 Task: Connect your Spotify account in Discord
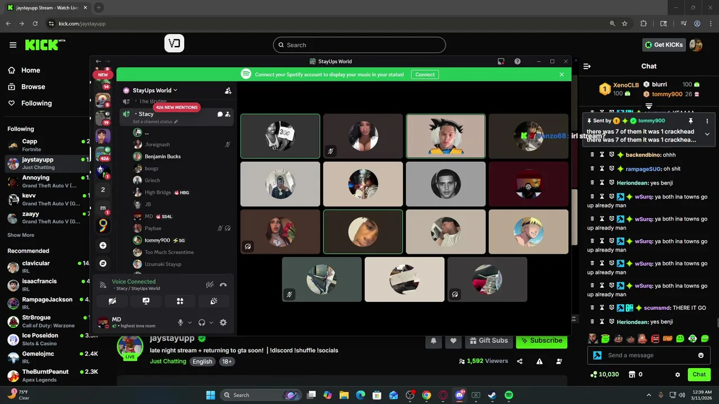tap(425, 74)
